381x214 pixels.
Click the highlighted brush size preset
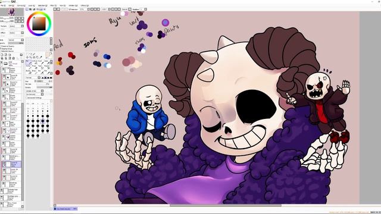pyautogui.click(x=43, y=121)
